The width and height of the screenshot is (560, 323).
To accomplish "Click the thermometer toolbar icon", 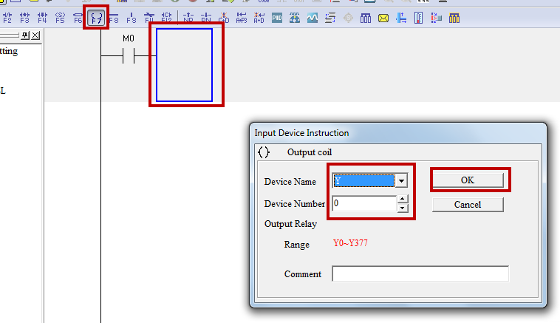I will [x=419, y=18].
